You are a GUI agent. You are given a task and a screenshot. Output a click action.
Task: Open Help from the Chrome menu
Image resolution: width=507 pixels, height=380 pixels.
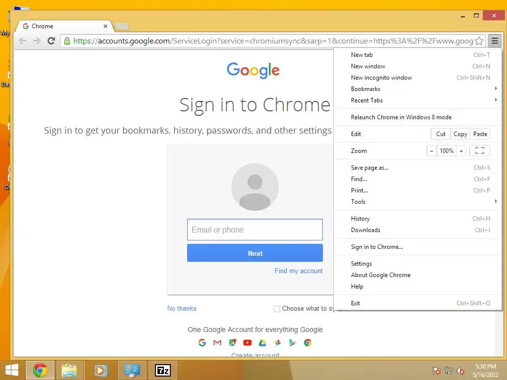click(x=418, y=286)
